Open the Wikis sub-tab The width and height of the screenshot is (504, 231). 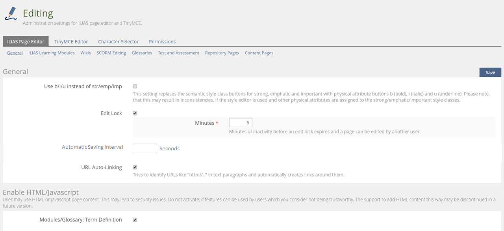click(x=85, y=53)
